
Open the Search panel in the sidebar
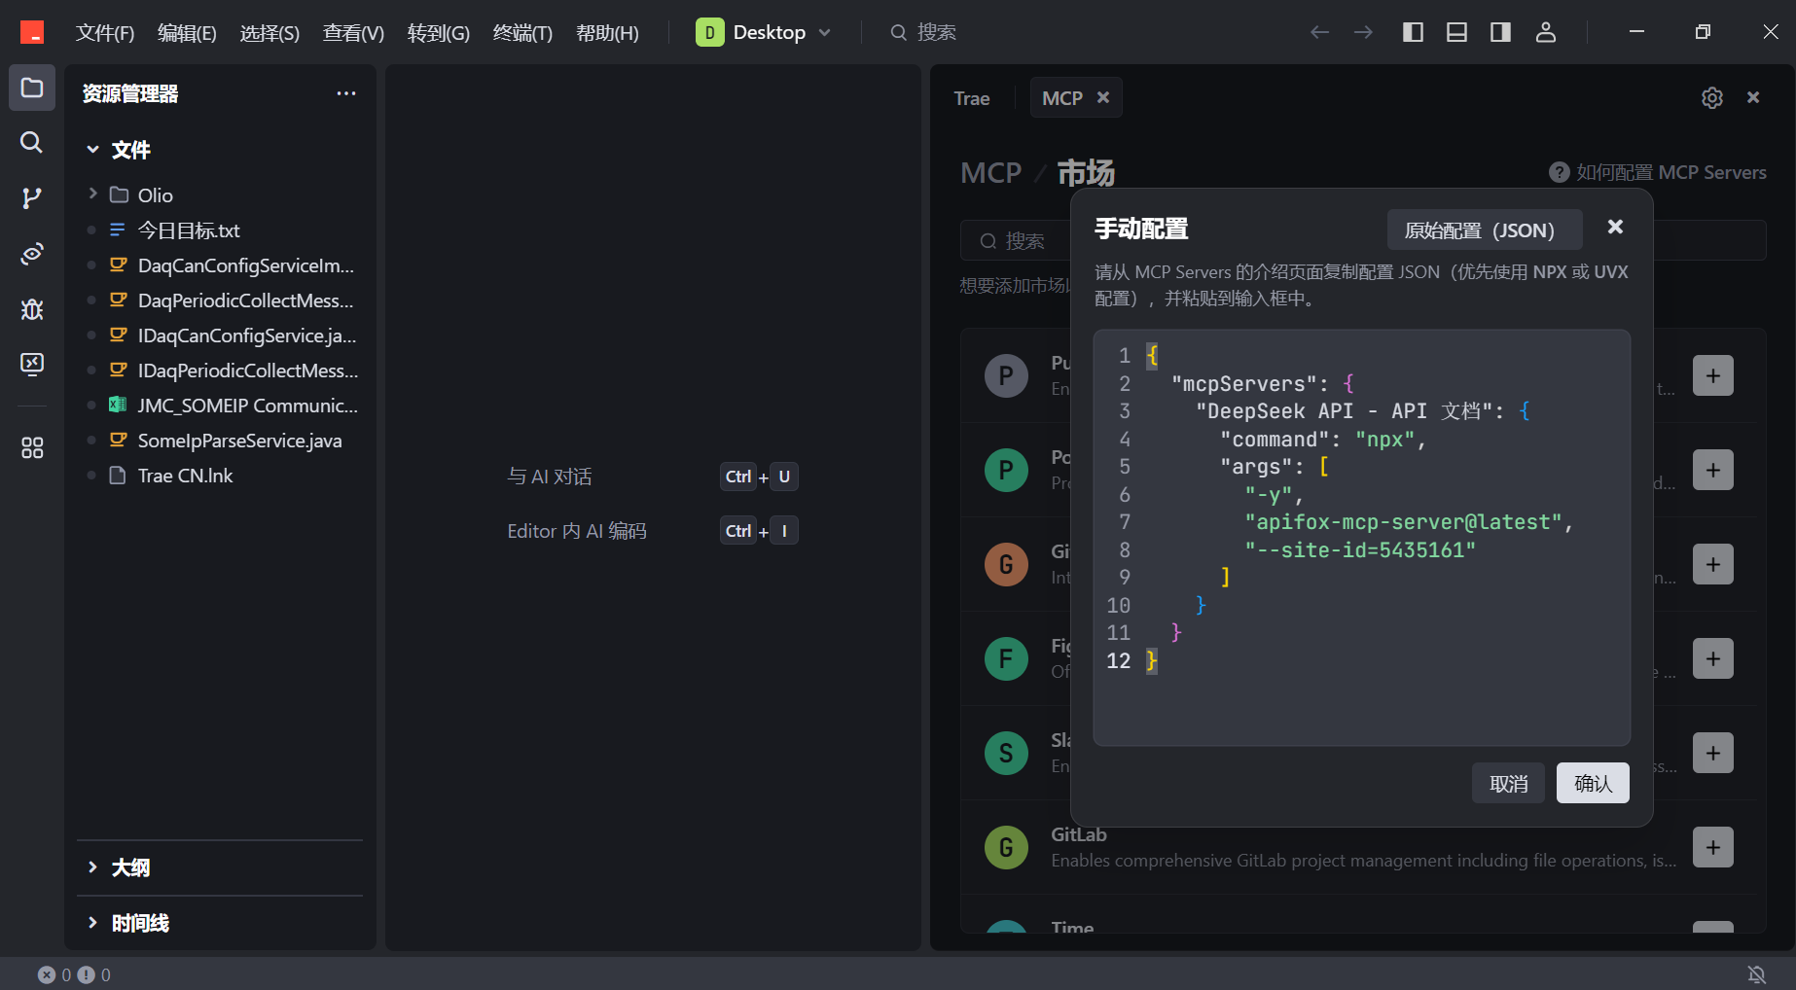pos(32,143)
